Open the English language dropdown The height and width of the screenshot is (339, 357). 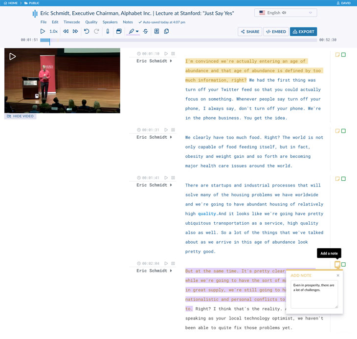[x=286, y=13]
